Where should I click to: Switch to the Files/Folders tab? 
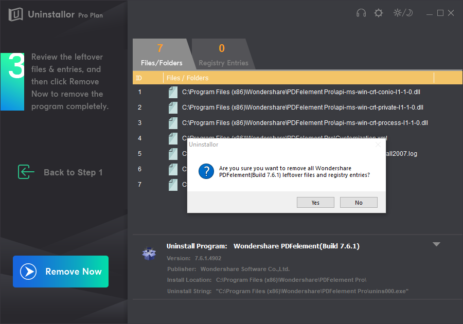(x=162, y=55)
